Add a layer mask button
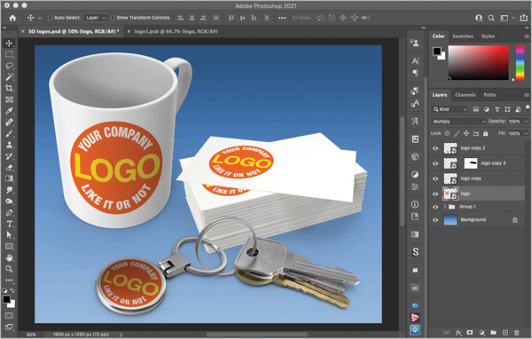 tap(470, 333)
